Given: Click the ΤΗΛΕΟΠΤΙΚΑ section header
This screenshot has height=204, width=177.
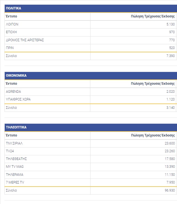Looking at the screenshot, I should (16, 127).
